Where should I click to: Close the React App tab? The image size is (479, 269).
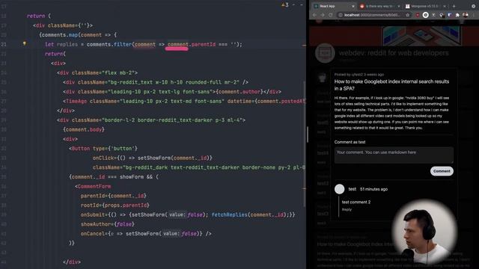coord(353,6)
